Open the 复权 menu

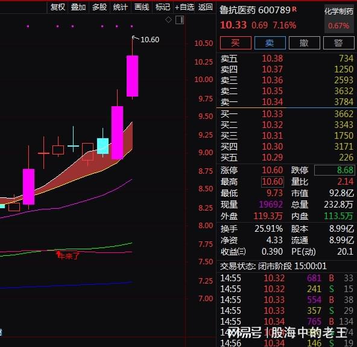point(58,7)
